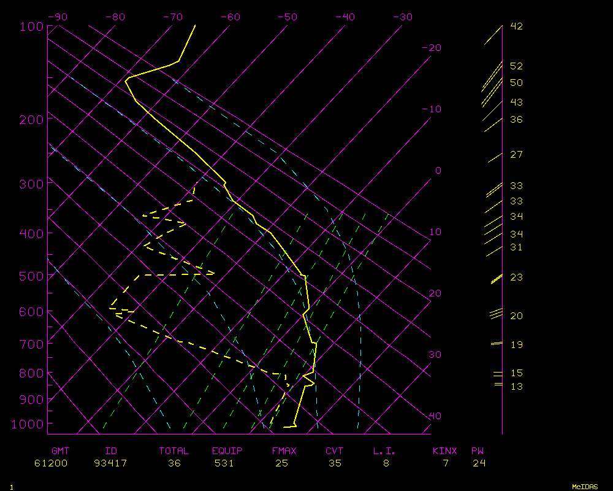Select the FMAX header label

coord(284,451)
